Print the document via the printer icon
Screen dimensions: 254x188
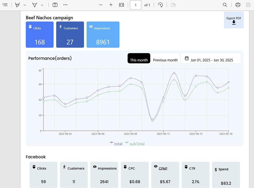pyautogui.click(x=238, y=5)
